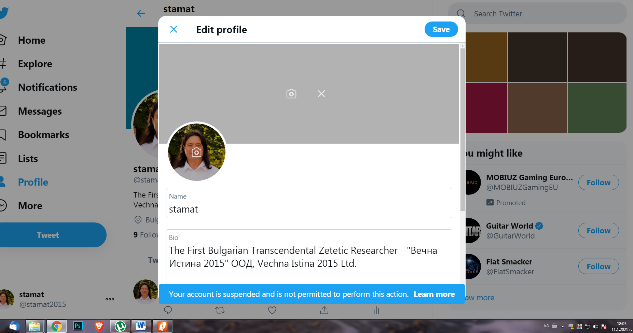Follow Guitar World

(598, 231)
